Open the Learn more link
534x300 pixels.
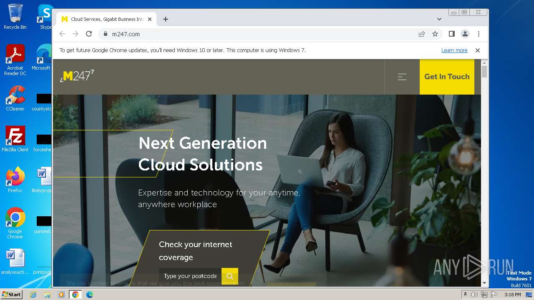[x=454, y=50]
